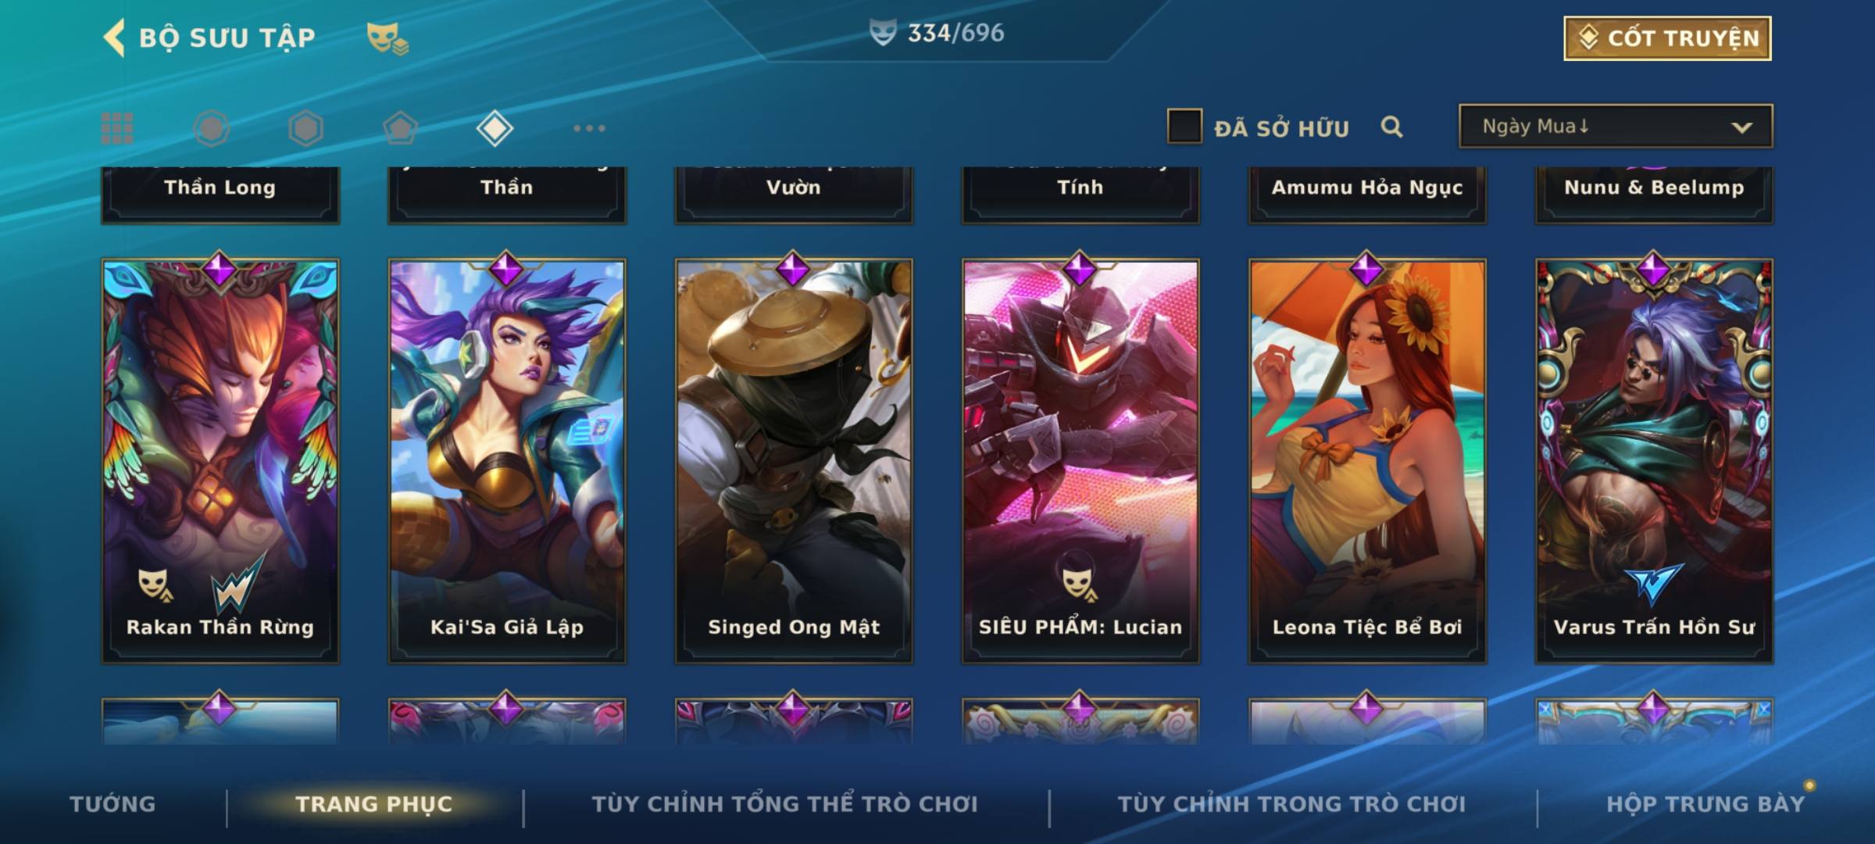This screenshot has width=1875, height=844.
Task: Select the all-rarity grid filter icon
Action: pos(117,128)
